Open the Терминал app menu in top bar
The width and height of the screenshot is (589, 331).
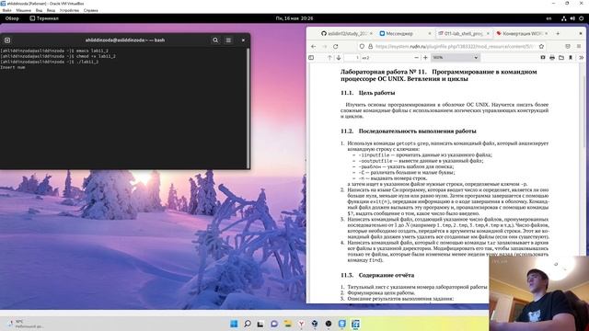pyautogui.click(x=44, y=18)
